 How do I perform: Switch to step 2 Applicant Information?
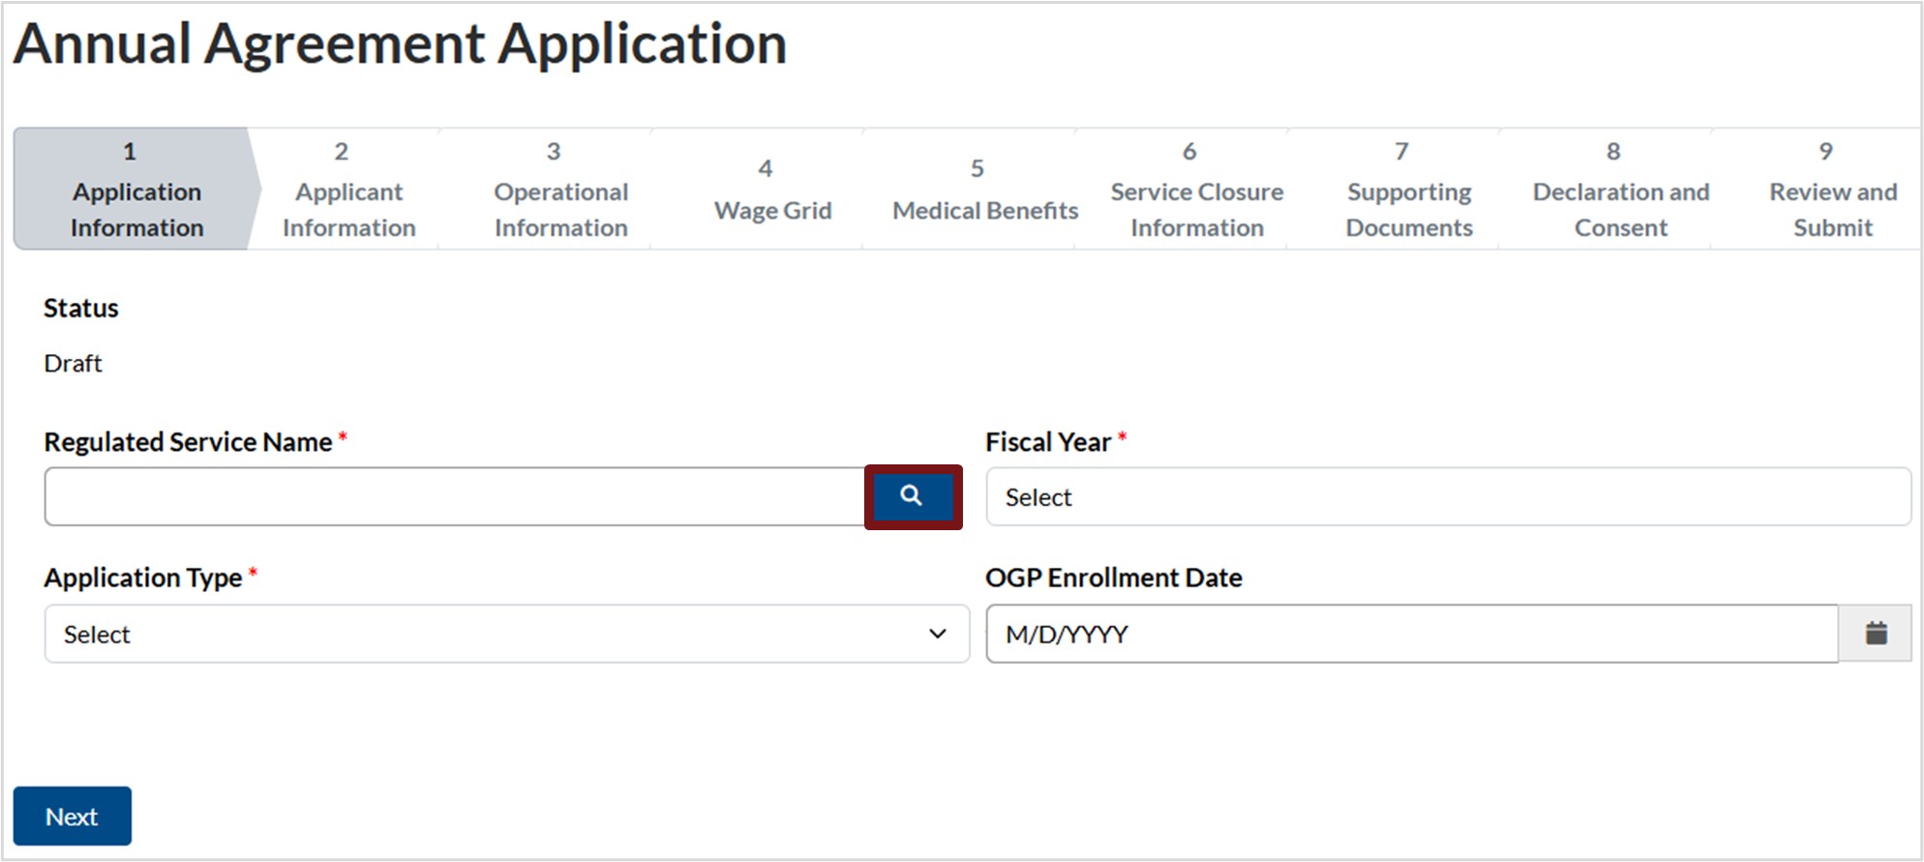coord(348,191)
